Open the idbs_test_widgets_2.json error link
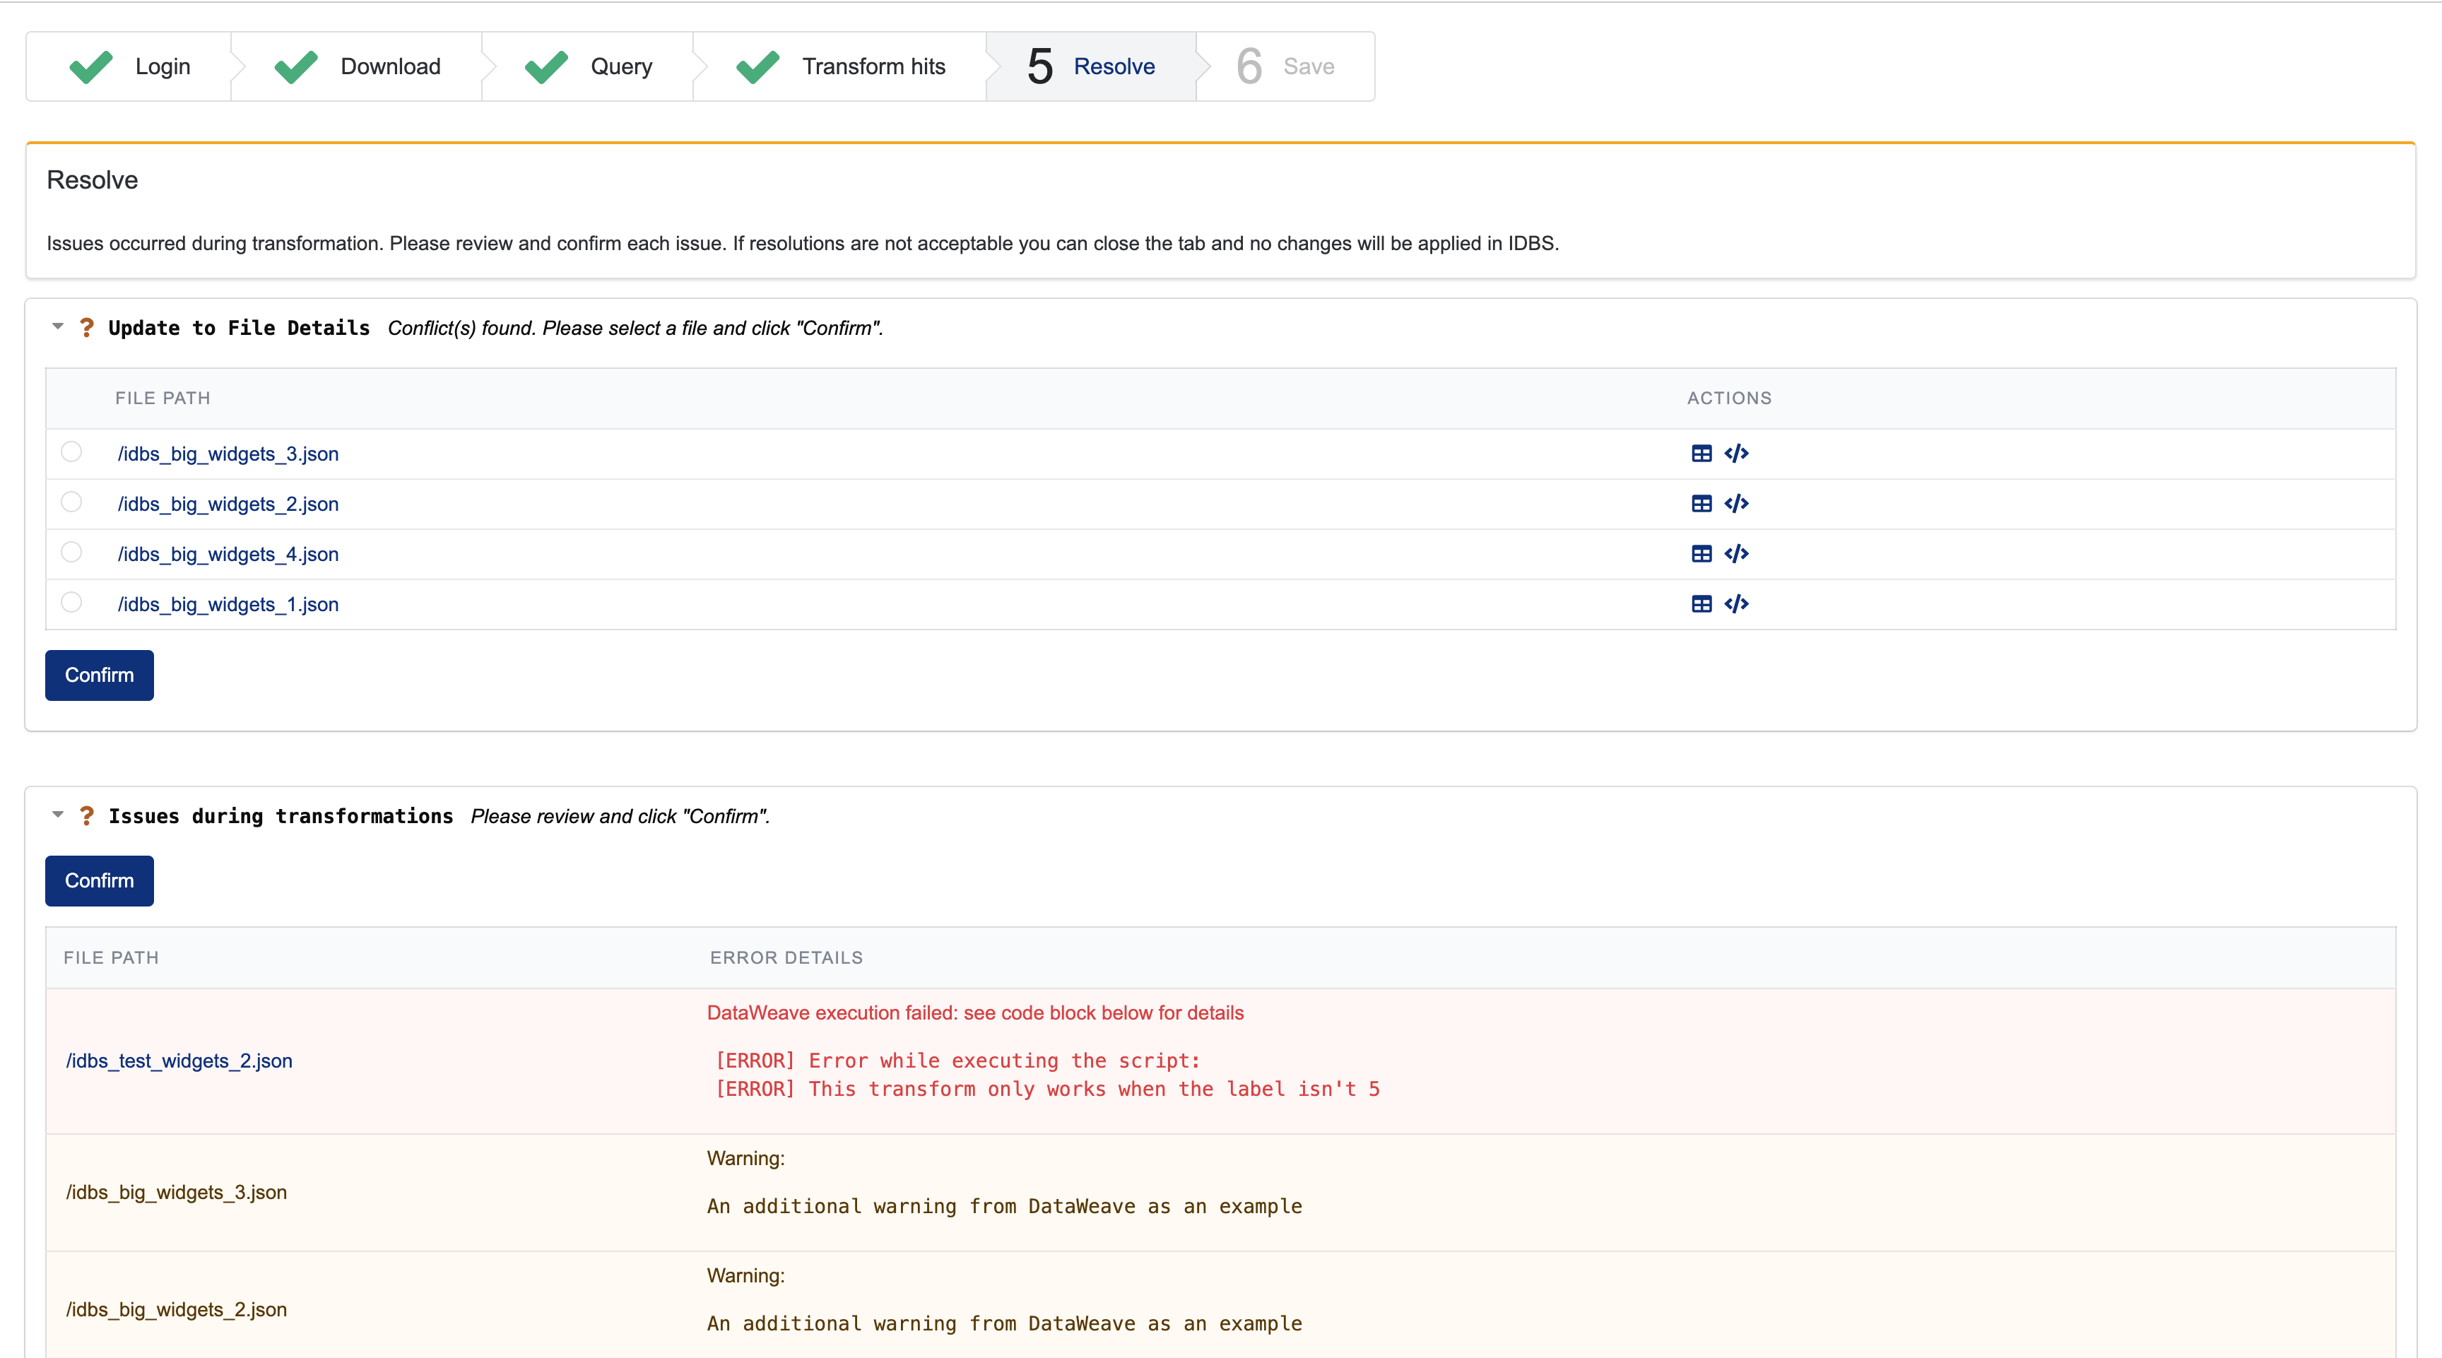The height and width of the screenshot is (1358, 2442). [x=179, y=1061]
